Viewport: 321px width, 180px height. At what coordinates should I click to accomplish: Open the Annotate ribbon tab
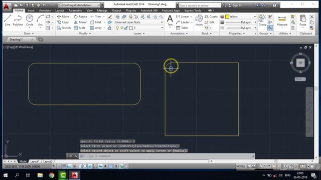pyautogui.click(x=45, y=10)
